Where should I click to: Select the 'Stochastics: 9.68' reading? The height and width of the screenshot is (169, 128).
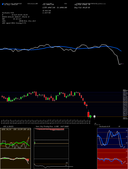[x=8, y=13]
